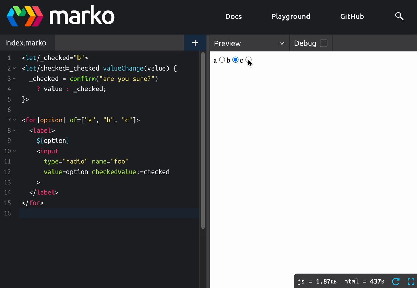Go to the Playground page
Viewport: 417px width, 288px height.
291,16
